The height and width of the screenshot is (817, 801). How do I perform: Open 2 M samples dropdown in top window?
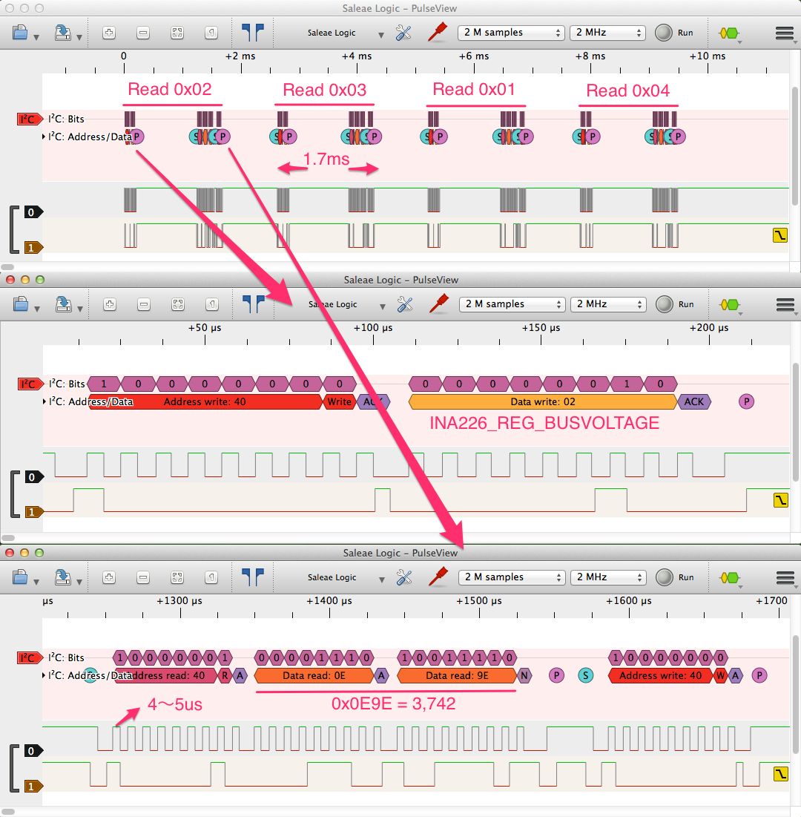pos(512,33)
